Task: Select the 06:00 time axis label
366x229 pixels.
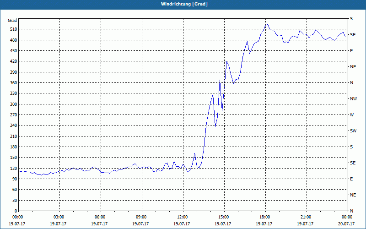Action: (101, 217)
